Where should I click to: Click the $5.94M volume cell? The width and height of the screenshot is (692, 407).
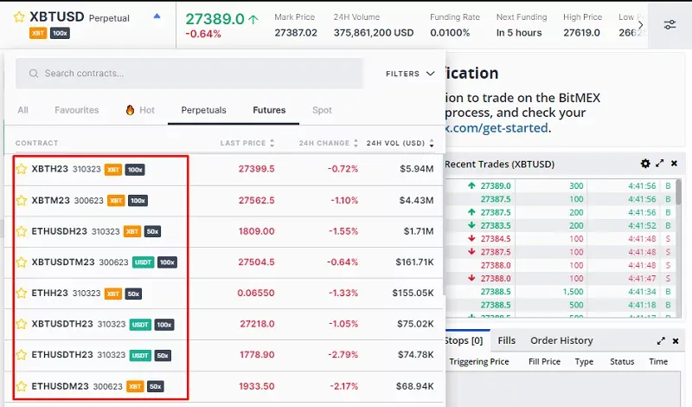[x=417, y=169]
